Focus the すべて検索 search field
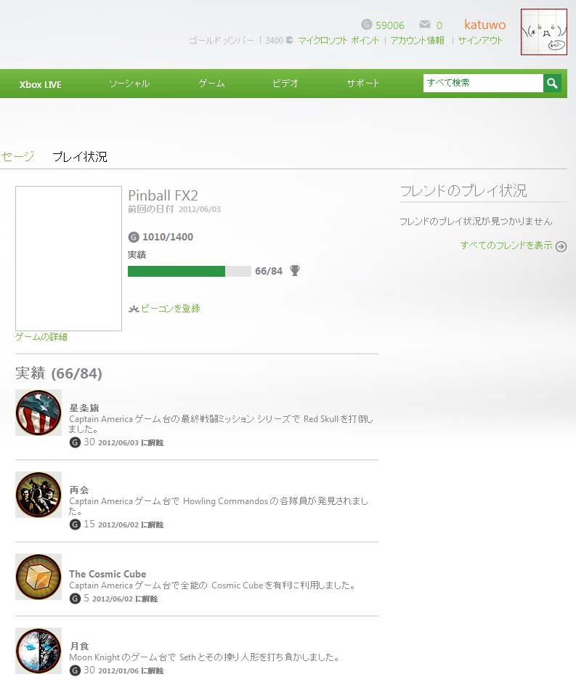The width and height of the screenshot is (576, 685). (x=483, y=83)
